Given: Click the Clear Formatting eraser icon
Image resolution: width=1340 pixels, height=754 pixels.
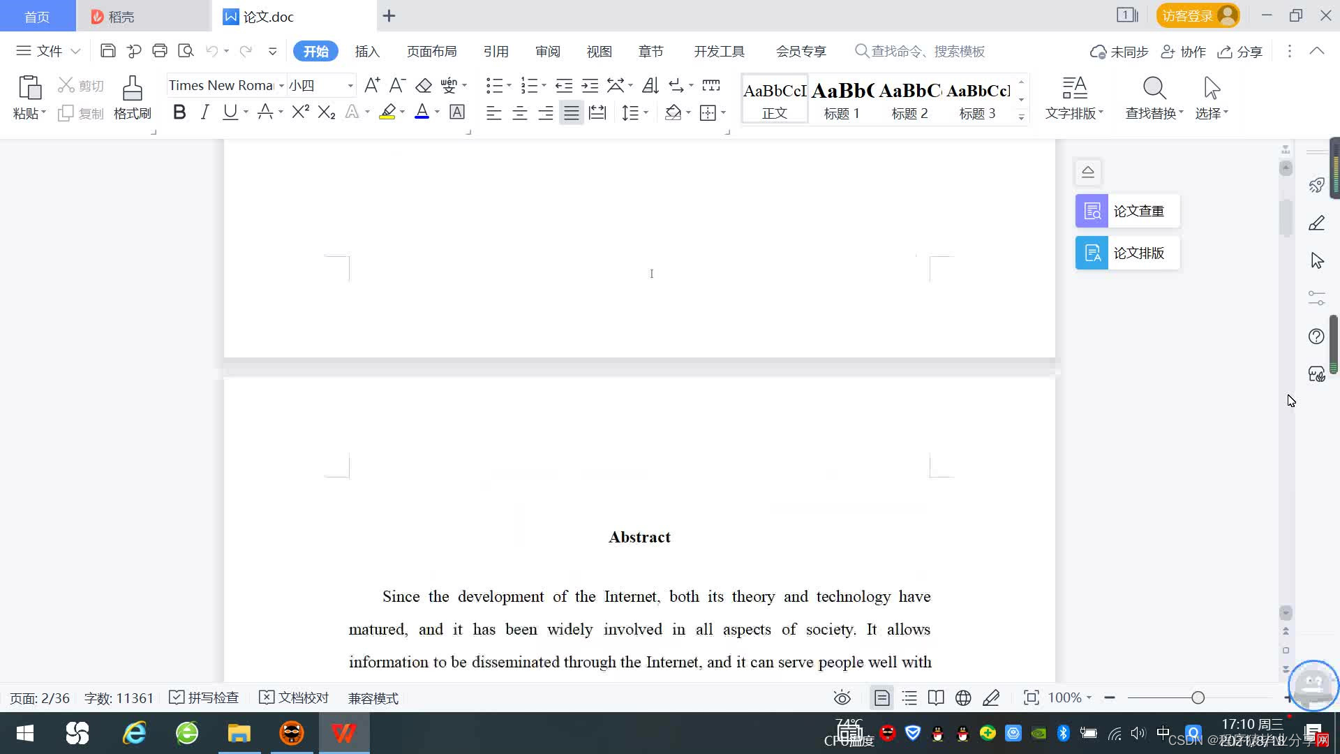Looking at the screenshot, I should pos(424,86).
